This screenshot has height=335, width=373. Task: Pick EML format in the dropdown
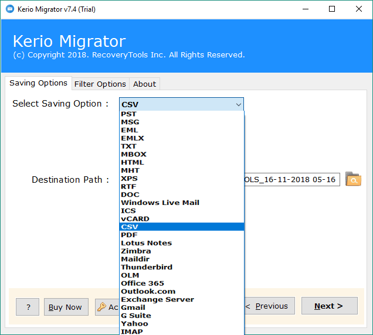point(182,130)
